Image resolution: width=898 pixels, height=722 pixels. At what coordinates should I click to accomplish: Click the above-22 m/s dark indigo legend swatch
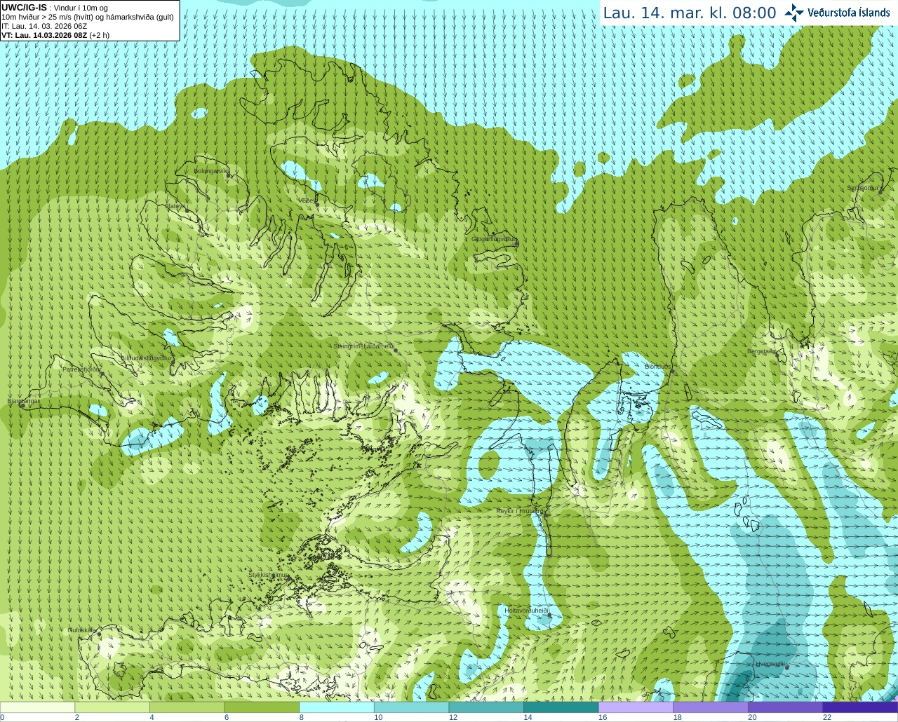pyautogui.click(x=860, y=707)
